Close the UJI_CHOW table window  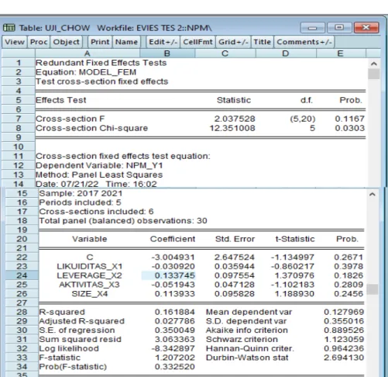366,28
